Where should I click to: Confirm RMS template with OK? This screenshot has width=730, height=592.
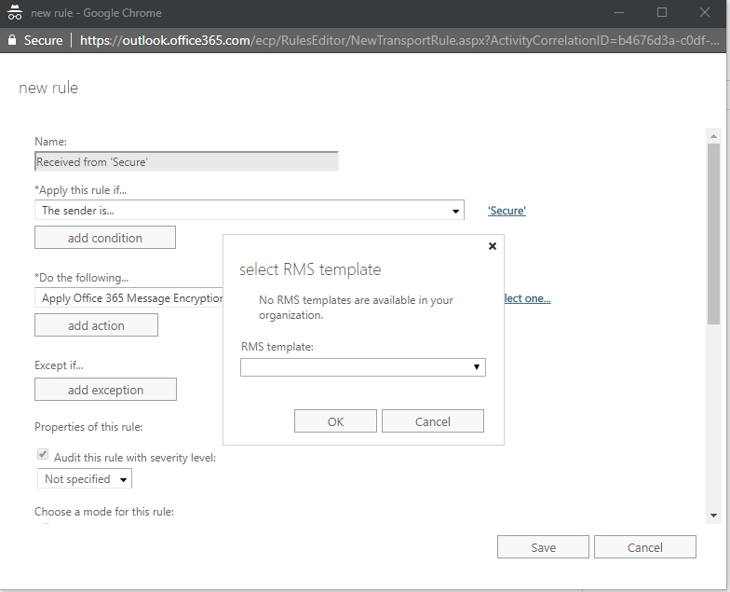point(335,421)
